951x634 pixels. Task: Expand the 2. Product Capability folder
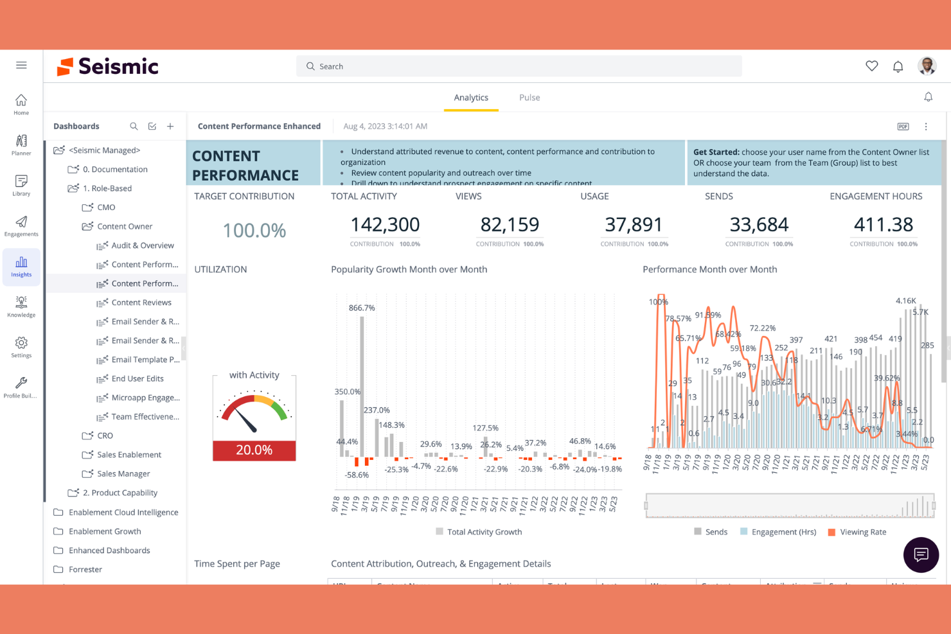(112, 493)
